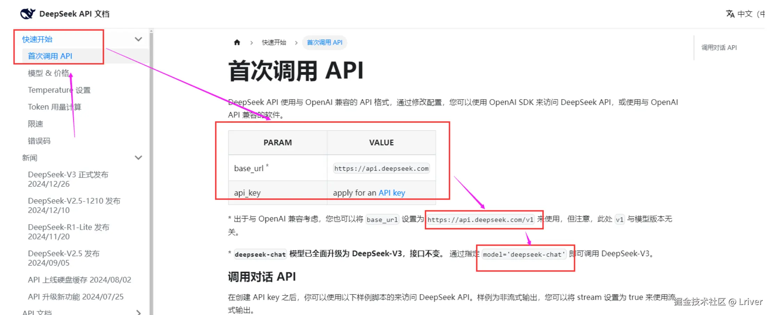Select 新闻 sidebar category

(x=30, y=158)
